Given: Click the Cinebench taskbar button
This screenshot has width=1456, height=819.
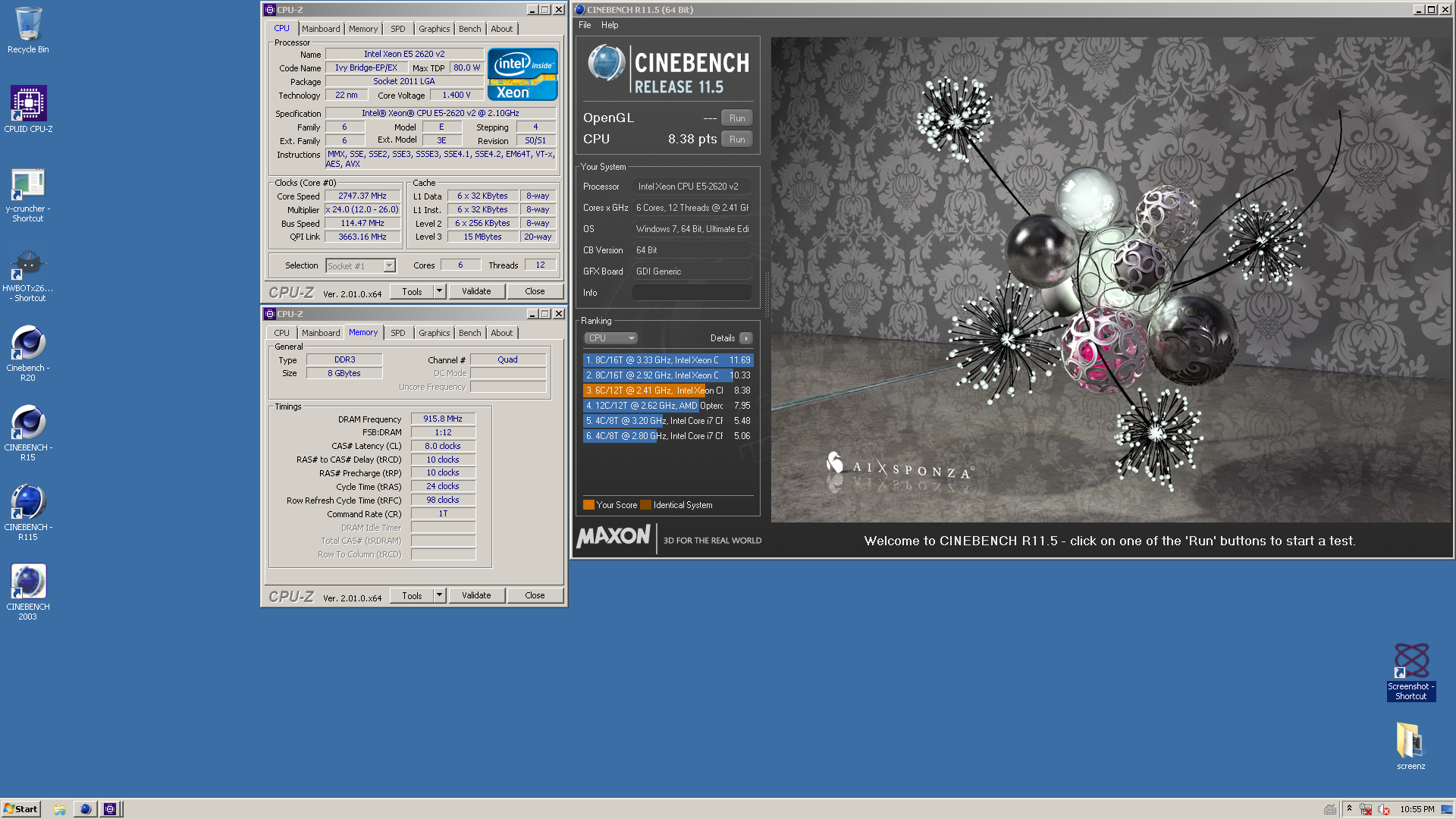Looking at the screenshot, I should point(85,809).
